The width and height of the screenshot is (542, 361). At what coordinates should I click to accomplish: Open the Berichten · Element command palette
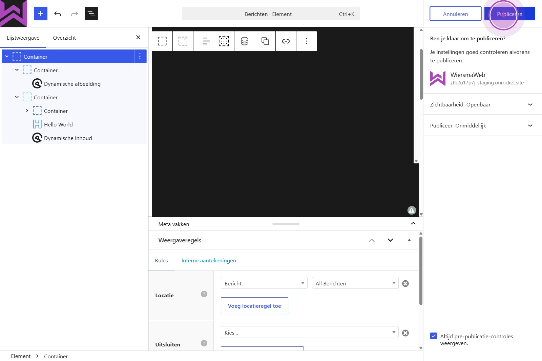point(271,14)
